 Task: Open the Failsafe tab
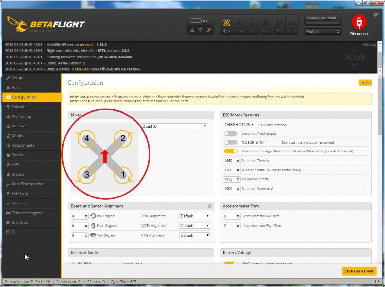[31, 107]
